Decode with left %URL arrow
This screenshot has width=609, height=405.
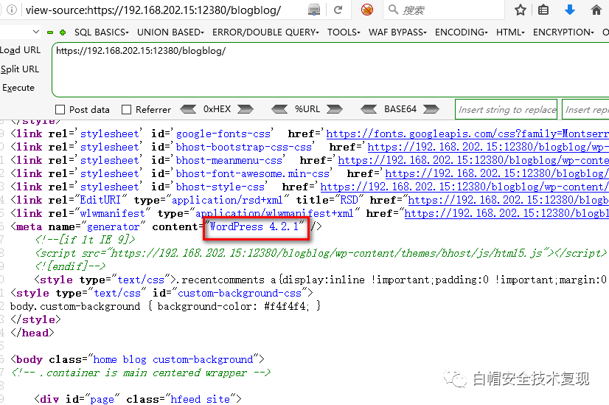(279, 109)
